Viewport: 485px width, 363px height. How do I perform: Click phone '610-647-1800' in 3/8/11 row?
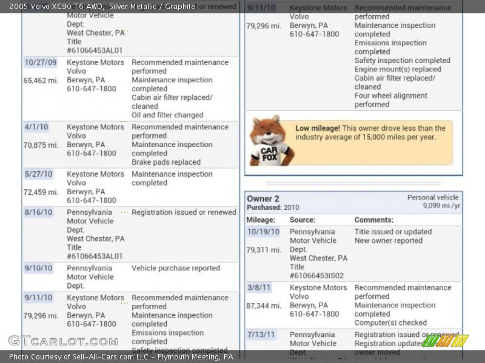tap(314, 314)
